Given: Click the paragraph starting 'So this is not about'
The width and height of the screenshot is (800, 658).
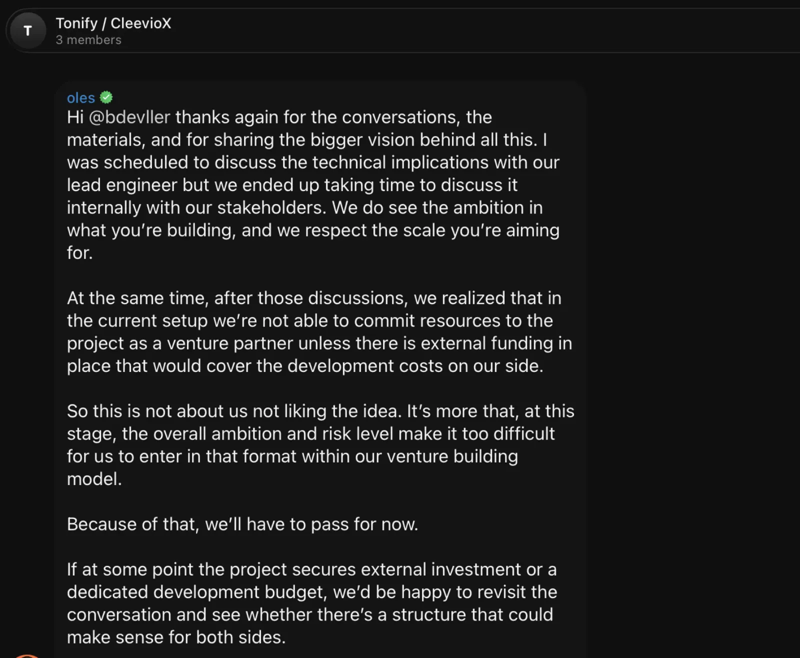Looking at the screenshot, I should coord(320,445).
